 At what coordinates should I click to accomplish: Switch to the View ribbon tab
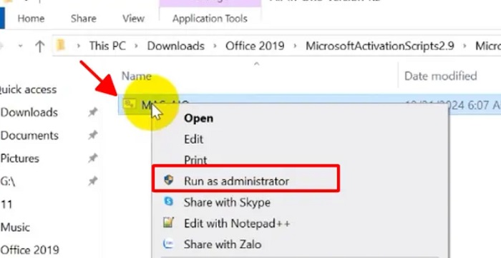point(133,19)
